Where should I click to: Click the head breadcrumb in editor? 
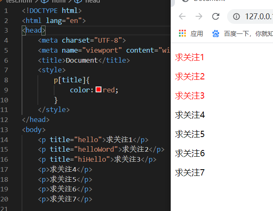point(93,1)
